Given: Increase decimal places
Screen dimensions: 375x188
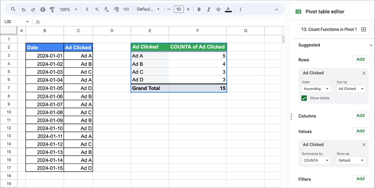Looking at the screenshot, I should tap(116, 9).
